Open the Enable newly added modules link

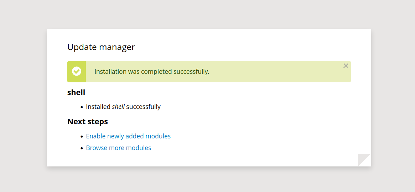128,136
